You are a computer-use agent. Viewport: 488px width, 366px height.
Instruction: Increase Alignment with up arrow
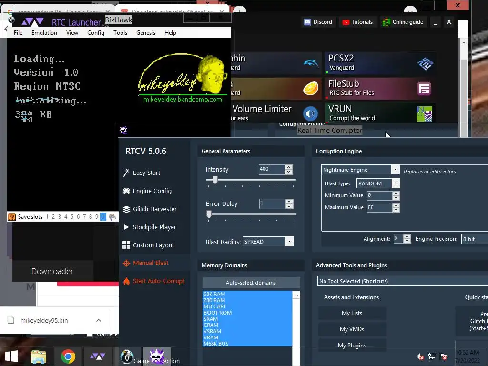407,236
